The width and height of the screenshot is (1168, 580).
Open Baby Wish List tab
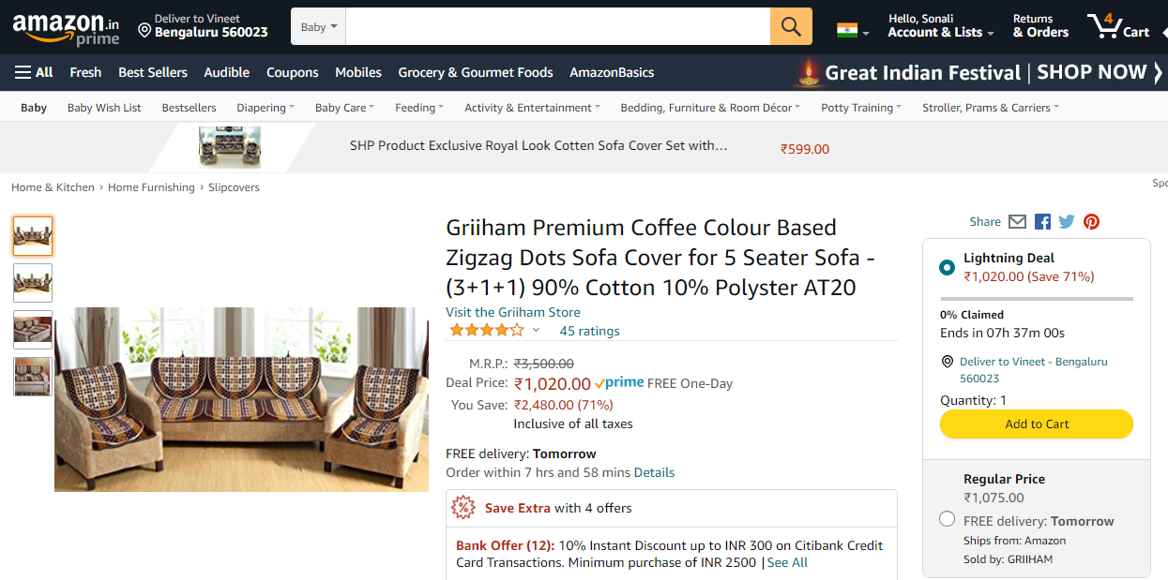point(104,108)
